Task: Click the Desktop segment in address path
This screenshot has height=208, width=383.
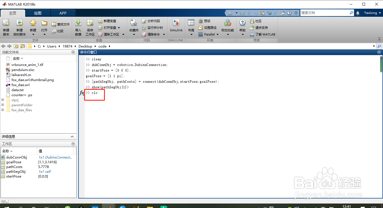Action: pos(85,46)
